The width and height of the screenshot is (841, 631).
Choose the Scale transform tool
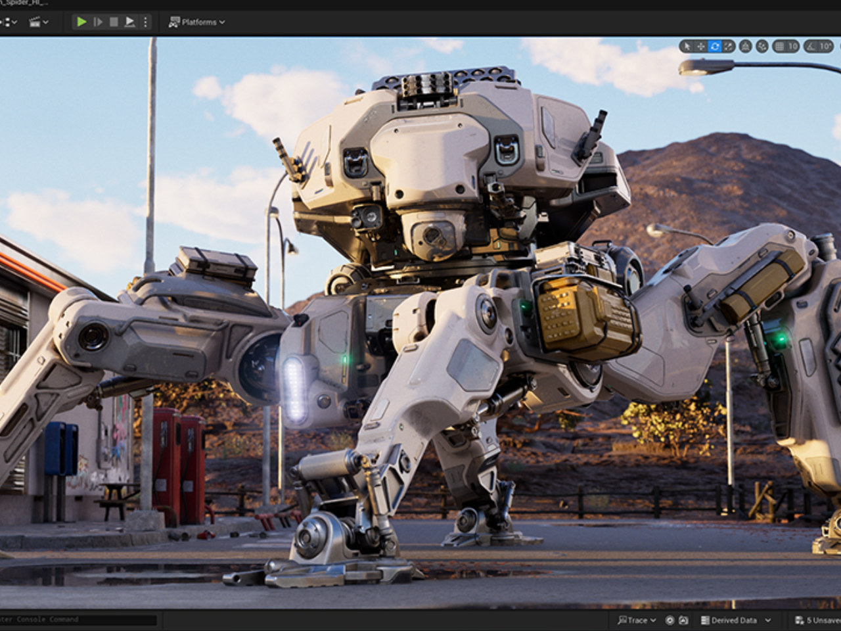point(728,47)
